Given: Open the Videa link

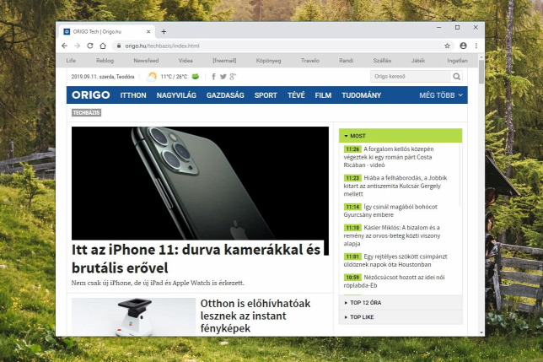Looking at the screenshot, I should click(x=185, y=60).
